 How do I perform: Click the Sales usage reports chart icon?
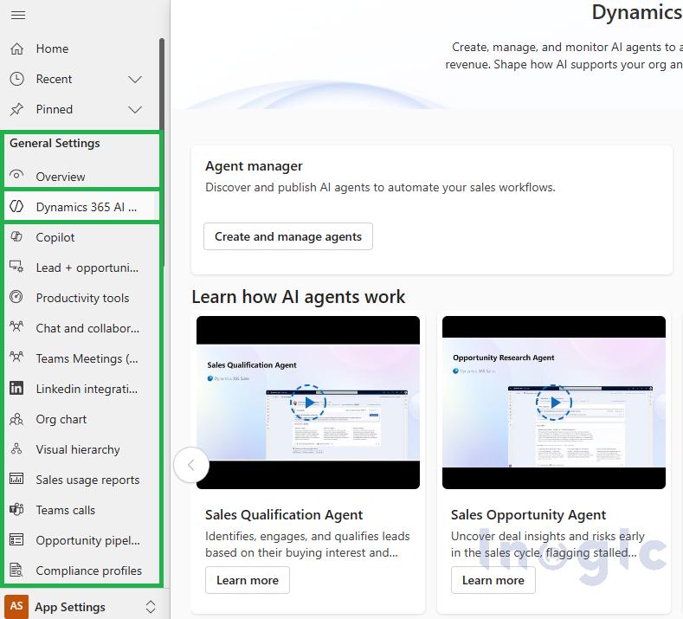point(16,479)
